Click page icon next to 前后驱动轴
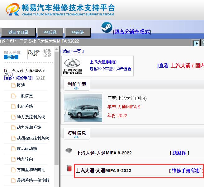 click(13, 149)
